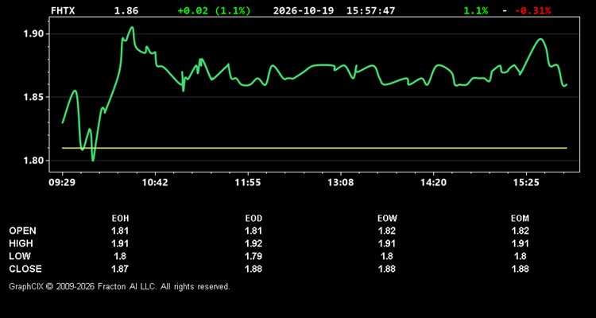Click the yellow previous-close reference line

coord(315,148)
